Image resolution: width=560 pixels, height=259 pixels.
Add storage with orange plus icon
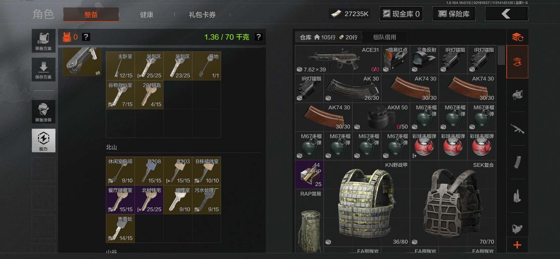[x=517, y=245]
